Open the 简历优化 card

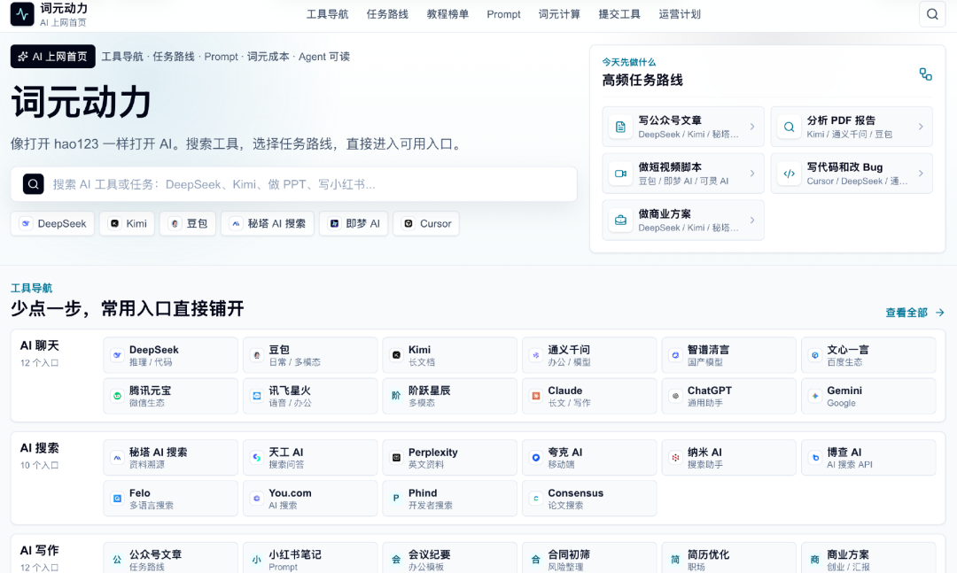pyautogui.click(x=728, y=558)
